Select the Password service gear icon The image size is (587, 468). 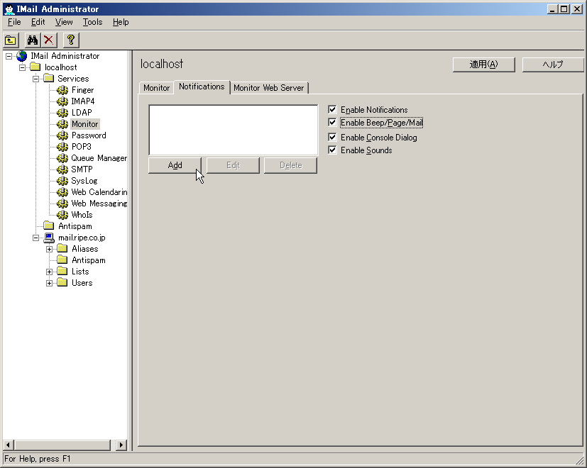(x=62, y=135)
